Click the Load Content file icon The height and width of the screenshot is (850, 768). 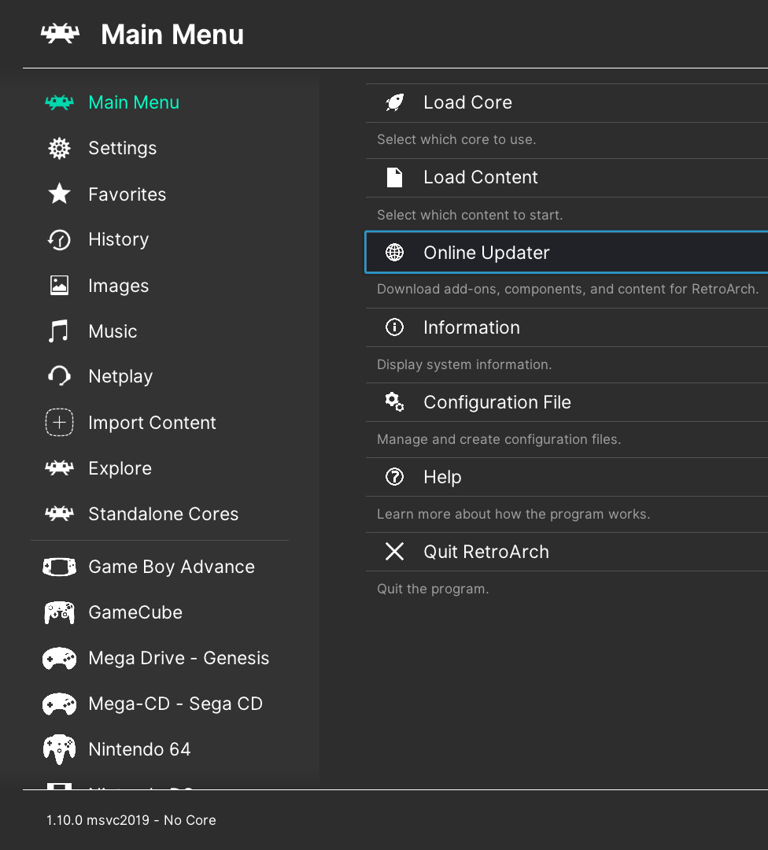(x=394, y=177)
